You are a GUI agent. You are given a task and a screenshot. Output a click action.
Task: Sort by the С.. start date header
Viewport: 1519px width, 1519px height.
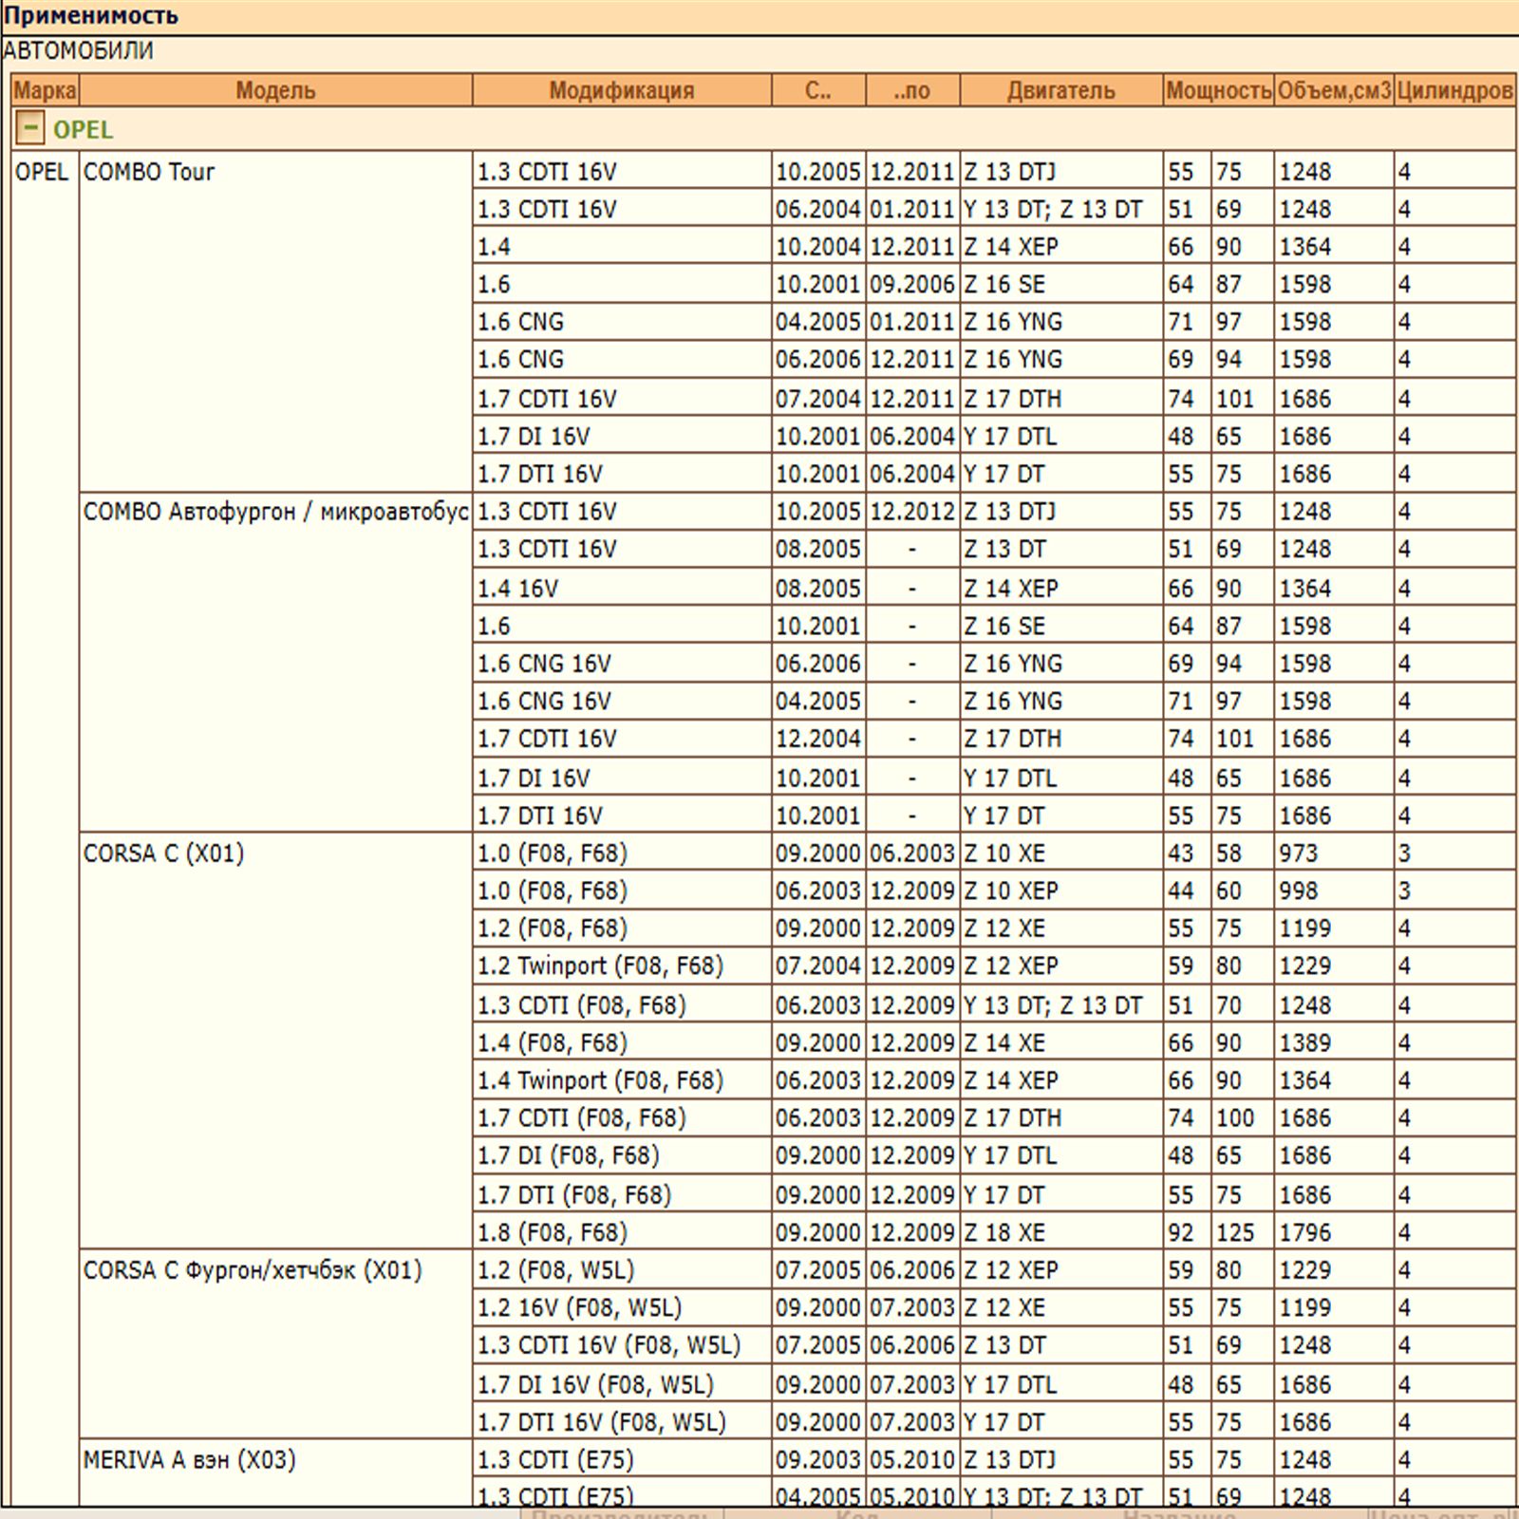[x=817, y=91]
